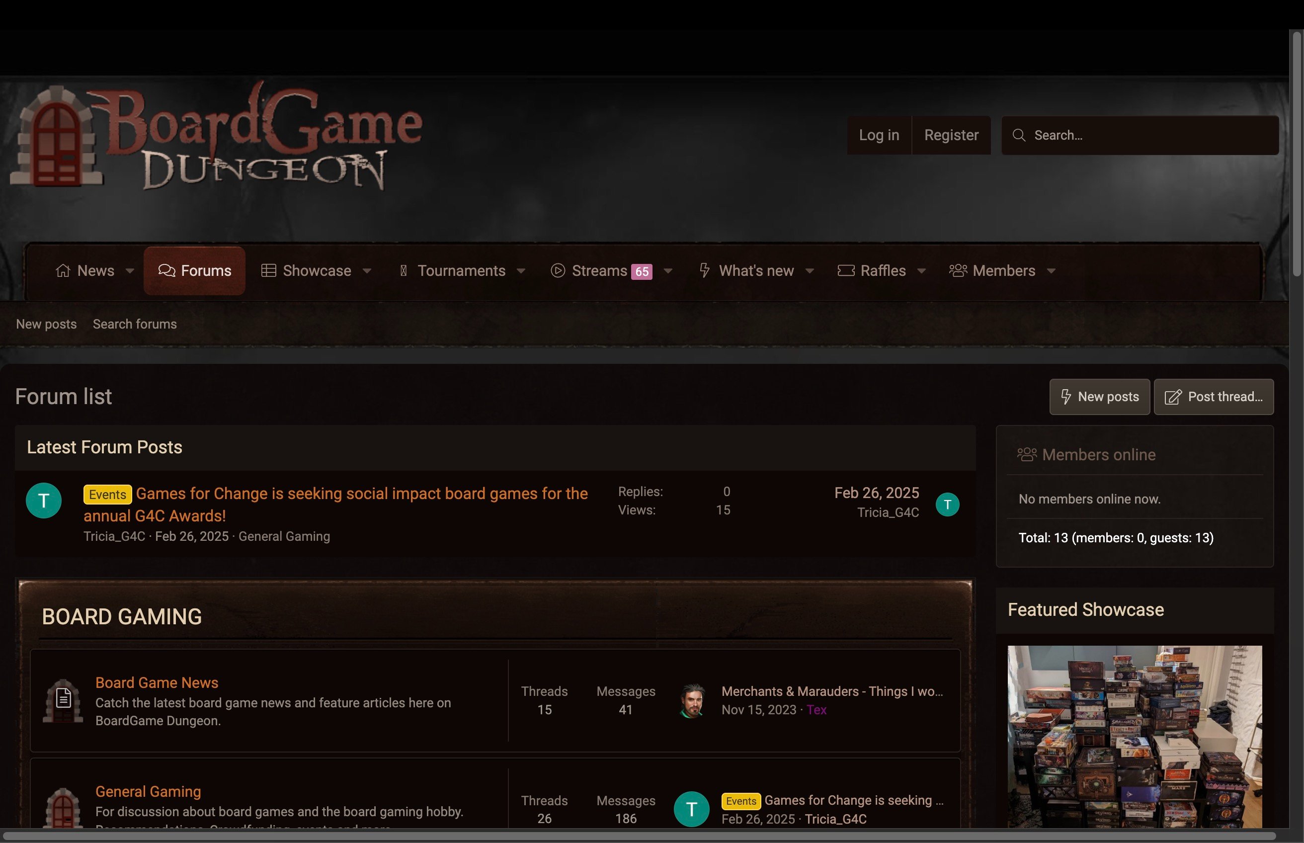Click Games for Change link in General Gaming row
Screen dimensions: 1304x843
tap(854, 801)
